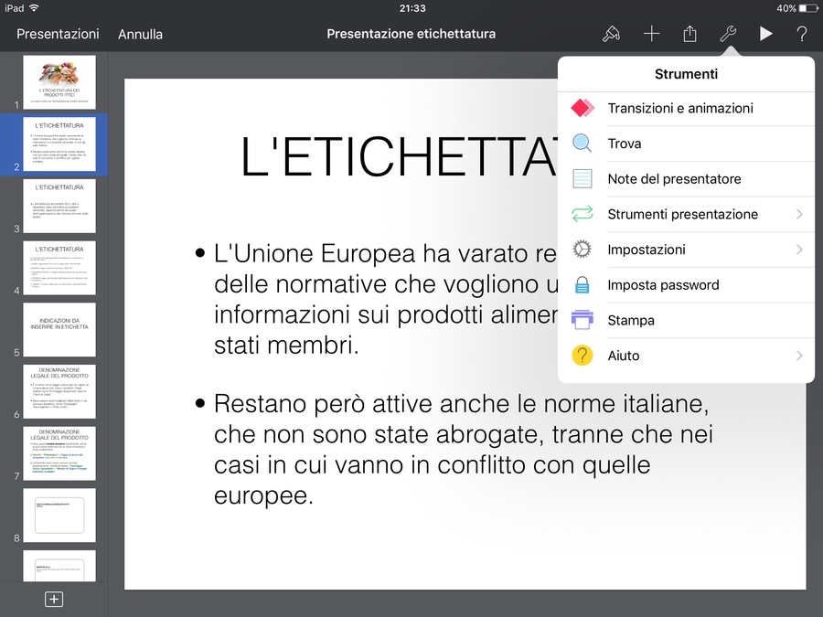Image resolution: width=823 pixels, height=617 pixels.
Task: Select slide 5 Indicazioni da inserire thumbnail
Action: point(59,330)
